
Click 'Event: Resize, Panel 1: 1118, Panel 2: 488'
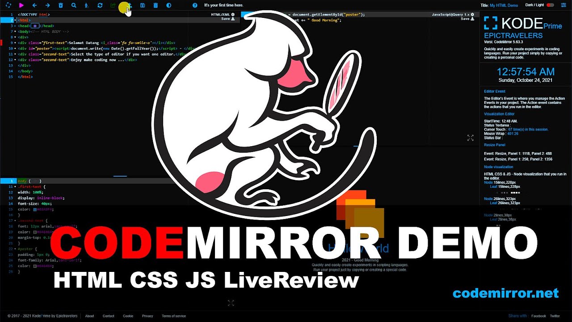point(518,153)
